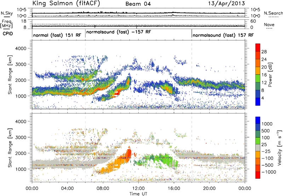Click the 4000 tick on power panel

(x=21, y=48)
